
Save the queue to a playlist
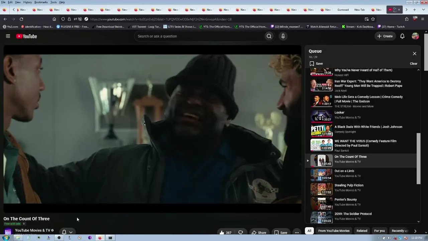[x=316, y=64]
